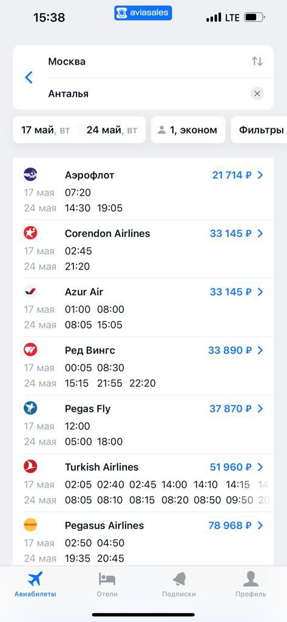Viewport: 287px width, 622px height.
Task: Clear the Анталья destination field
Action: click(x=257, y=94)
